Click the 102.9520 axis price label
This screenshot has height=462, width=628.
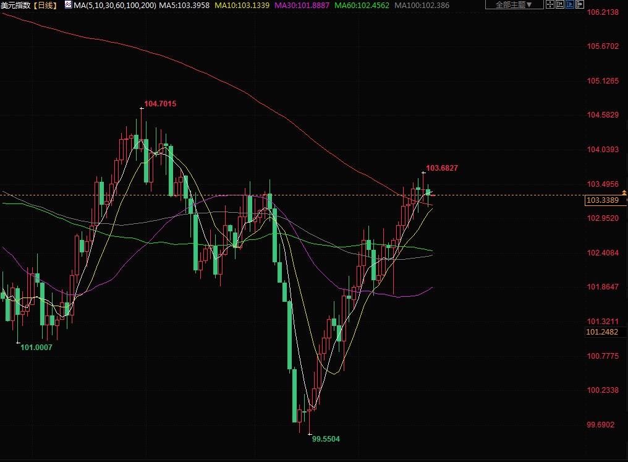[x=603, y=218]
